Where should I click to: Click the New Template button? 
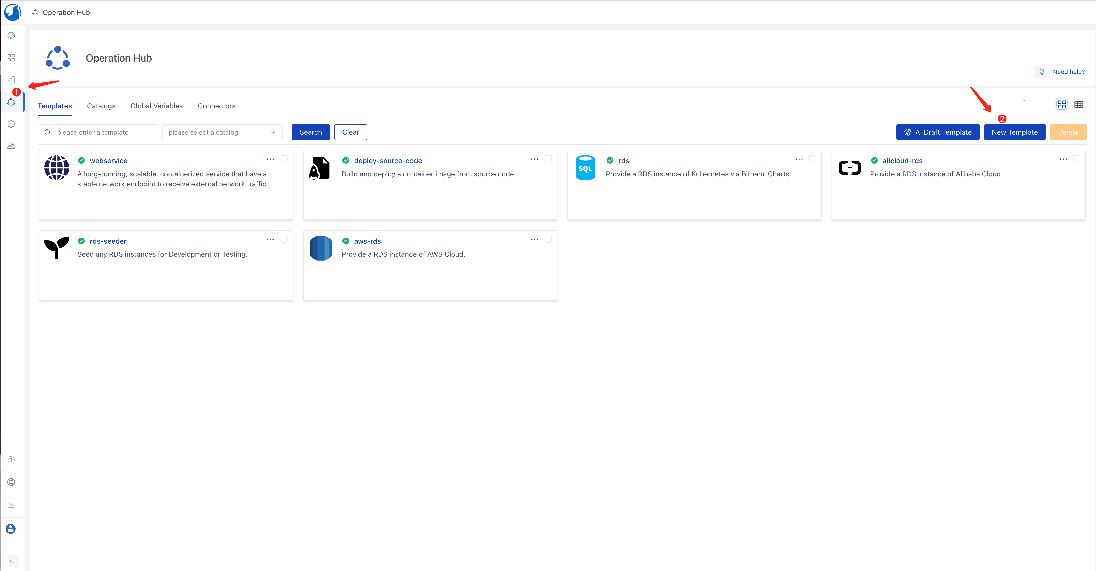point(1014,132)
